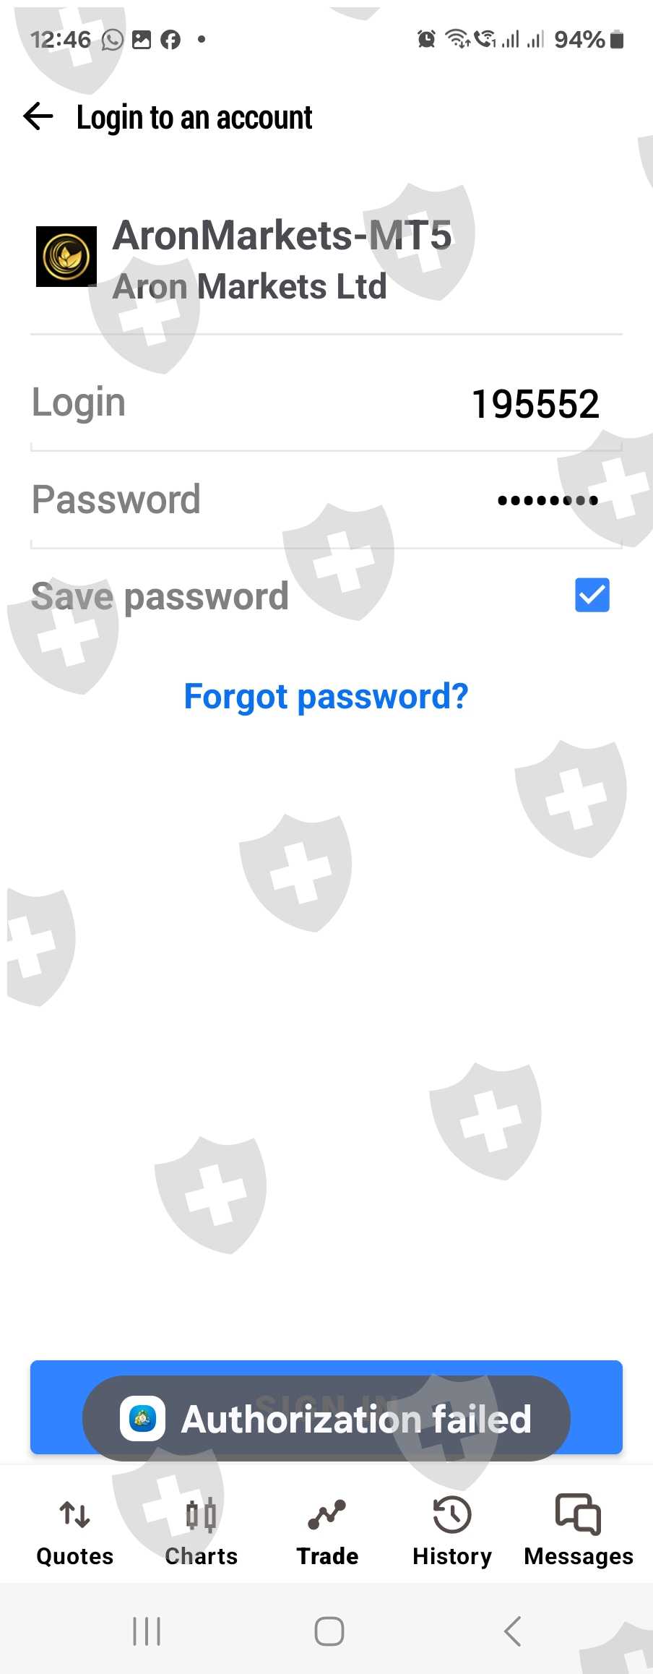Tap the AronMarkets-MT5 server name
The image size is (653, 1674).
point(282,236)
